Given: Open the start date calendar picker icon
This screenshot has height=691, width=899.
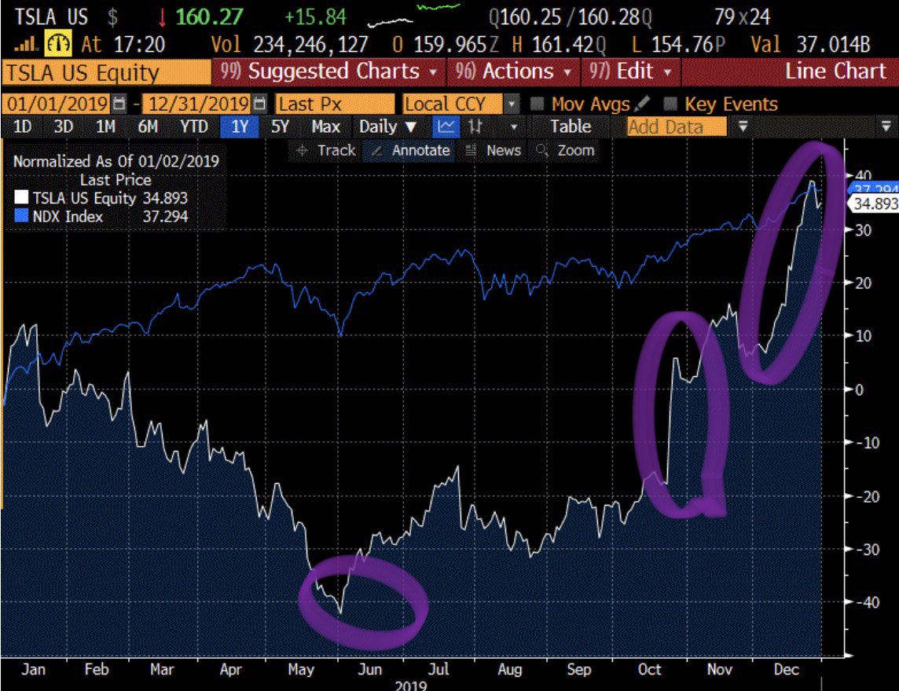Looking at the screenshot, I should click(x=119, y=104).
